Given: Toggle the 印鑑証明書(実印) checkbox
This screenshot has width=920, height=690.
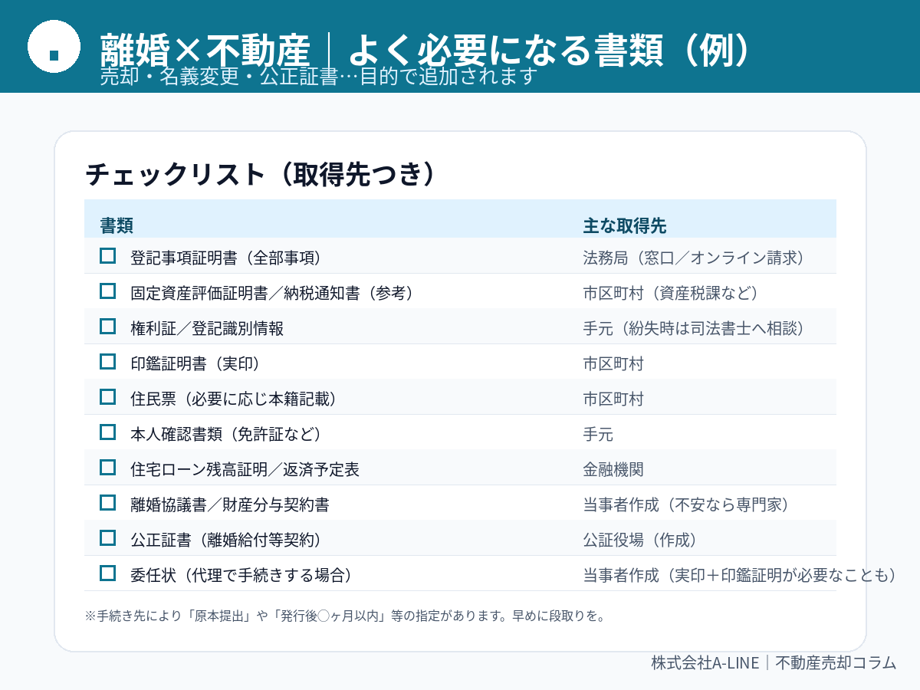Looking at the screenshot, I should [107, 362].
